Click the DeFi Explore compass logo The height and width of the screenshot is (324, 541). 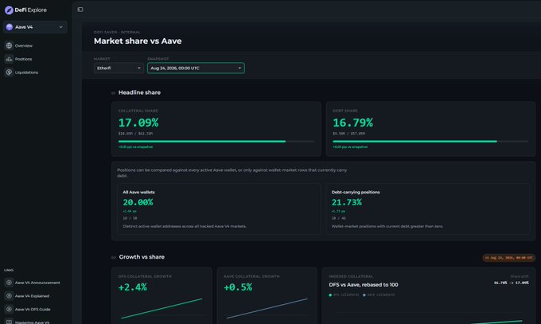pyautogui.click(x=9, y=10)
